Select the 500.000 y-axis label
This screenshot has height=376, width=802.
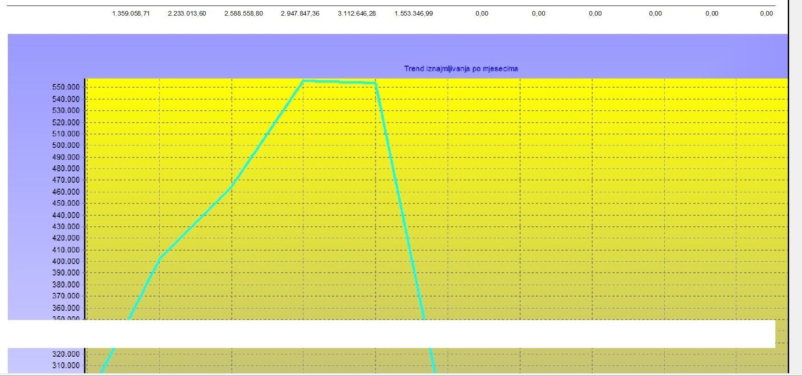pyautogui.click(x=66, y=145)
